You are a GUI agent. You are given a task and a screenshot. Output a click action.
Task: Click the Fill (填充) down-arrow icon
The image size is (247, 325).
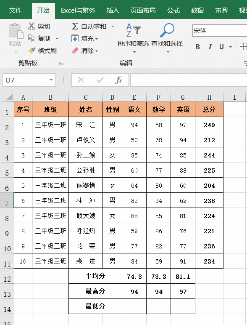(x=75, y=38)
